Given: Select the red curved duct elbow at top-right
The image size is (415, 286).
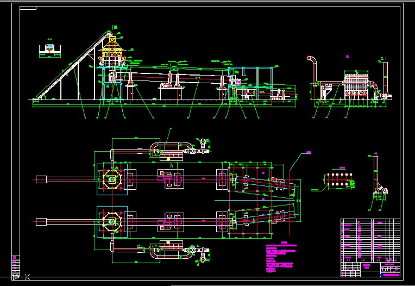Looking at the screenshot, I should 311,61.
